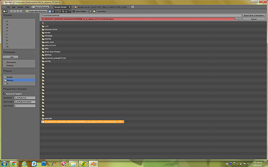This screenshot has width=268, height=167.
Task: Open the File menu
Action: (8, 7)
